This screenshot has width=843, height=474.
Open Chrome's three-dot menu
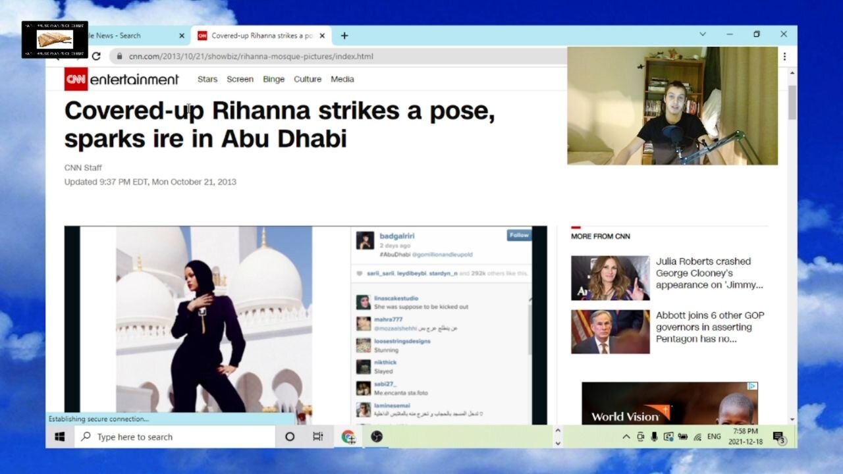784,57
